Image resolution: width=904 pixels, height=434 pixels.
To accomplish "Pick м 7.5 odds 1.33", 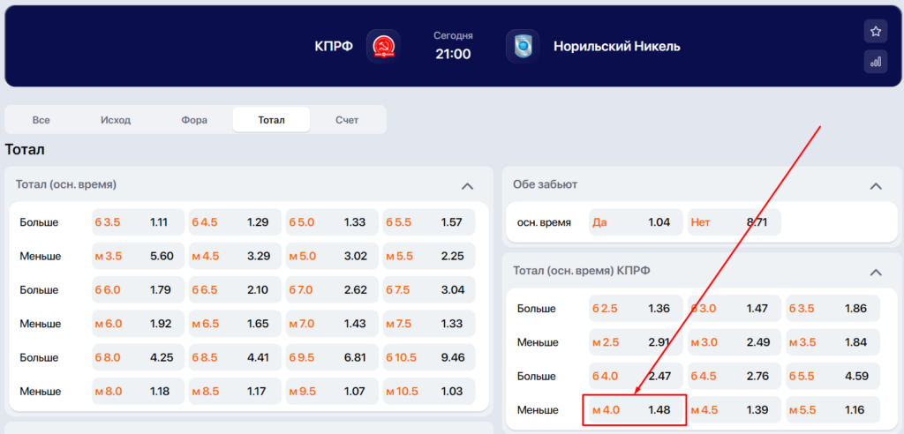I will coord(429,324).
